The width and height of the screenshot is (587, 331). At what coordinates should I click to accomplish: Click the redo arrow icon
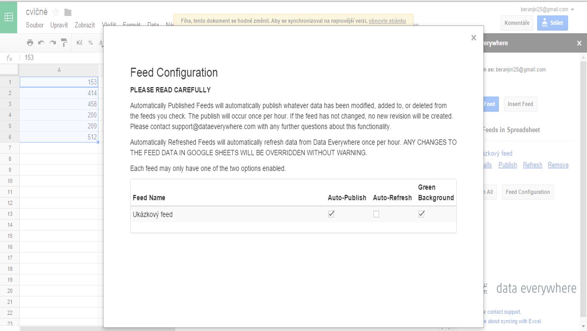(52, 43)
